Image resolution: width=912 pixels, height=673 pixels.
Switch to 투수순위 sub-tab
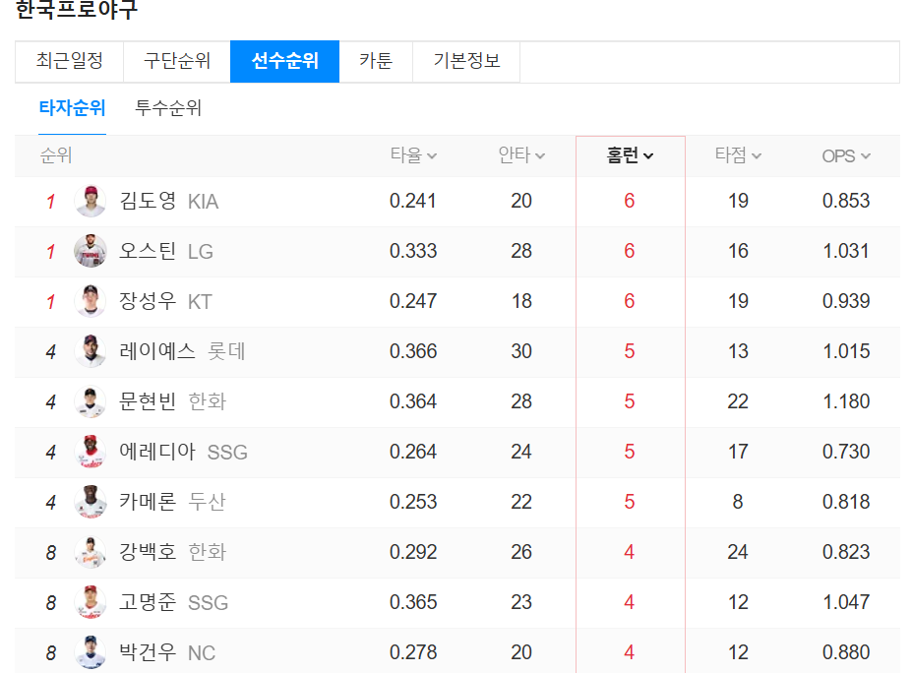(x=168, y=108)
